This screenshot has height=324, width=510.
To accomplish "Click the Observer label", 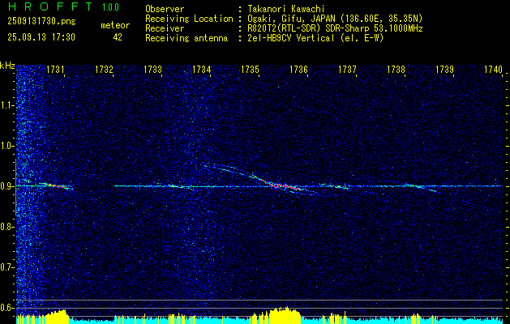I will click(165, 9).
